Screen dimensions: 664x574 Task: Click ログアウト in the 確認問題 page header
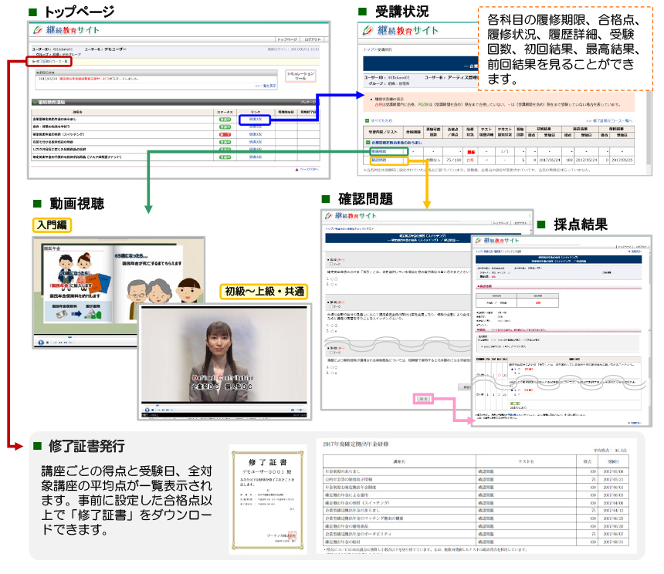(520, 223)
